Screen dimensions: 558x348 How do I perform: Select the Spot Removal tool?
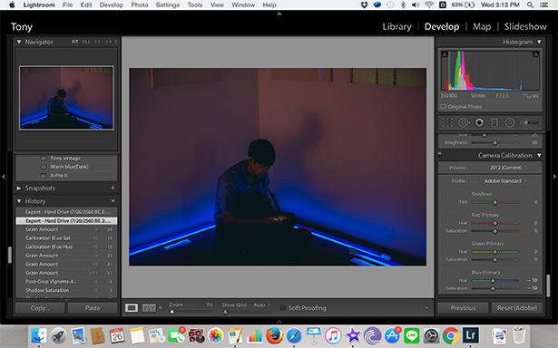464,122
